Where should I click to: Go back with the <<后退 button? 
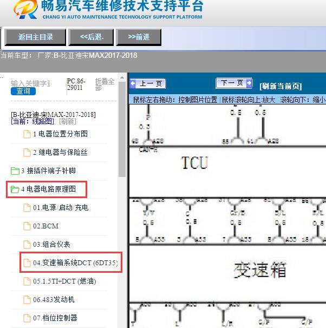point(91,37)
